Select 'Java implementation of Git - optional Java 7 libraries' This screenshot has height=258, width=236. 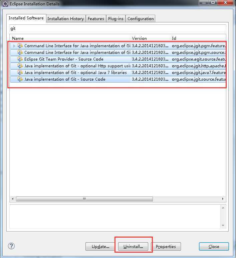[118, 73]
